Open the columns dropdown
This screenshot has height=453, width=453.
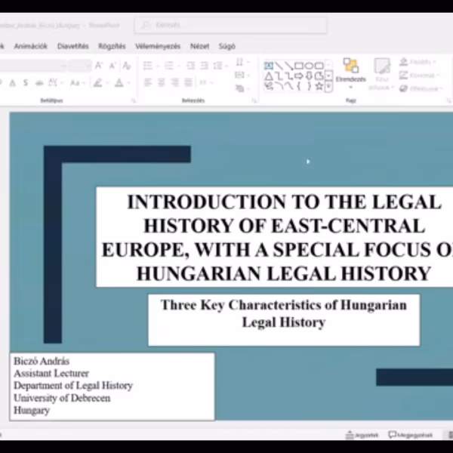pyautogui.click(x=205, y=83)
